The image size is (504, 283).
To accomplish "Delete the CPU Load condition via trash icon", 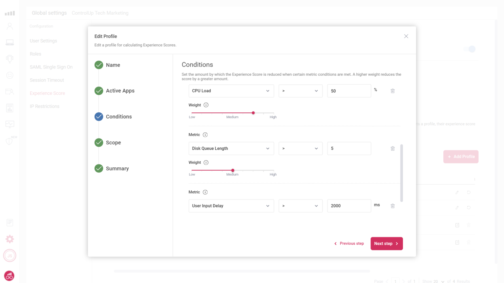I will click(392, 91).
